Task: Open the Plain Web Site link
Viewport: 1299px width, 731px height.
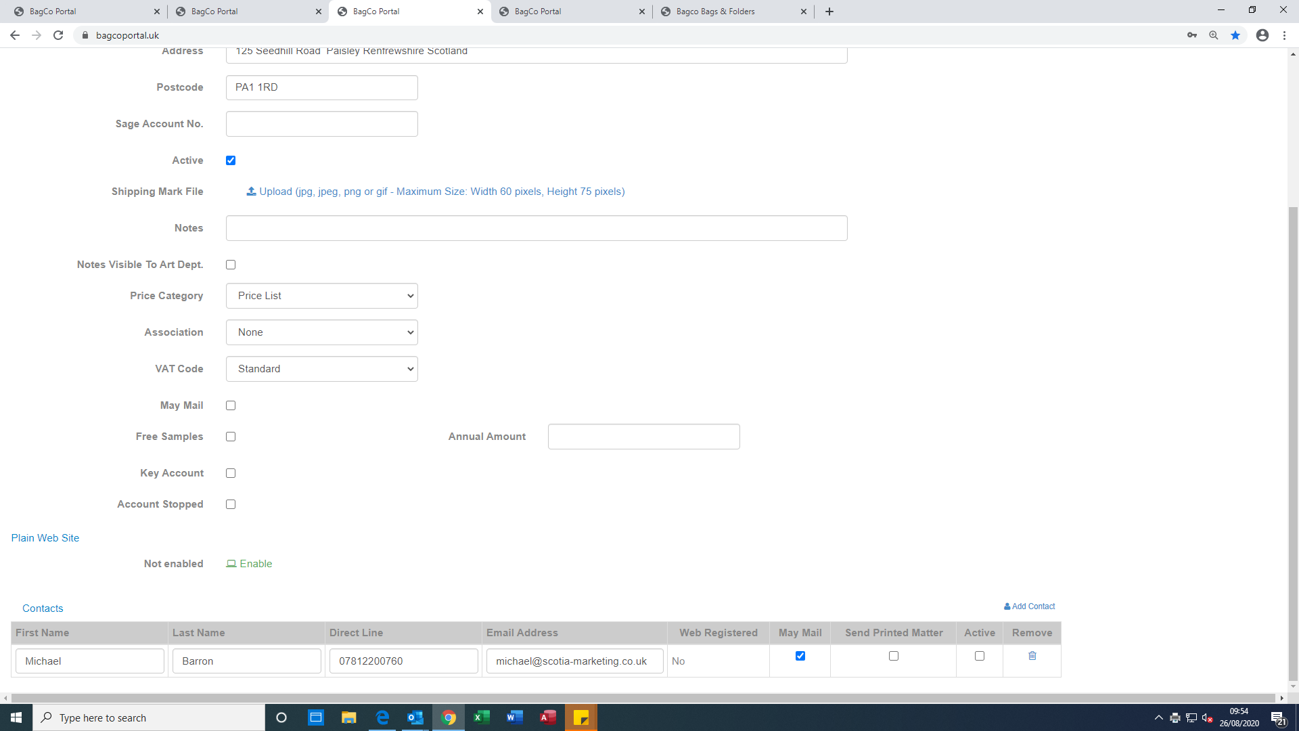Action: click(x=45, y=538)
